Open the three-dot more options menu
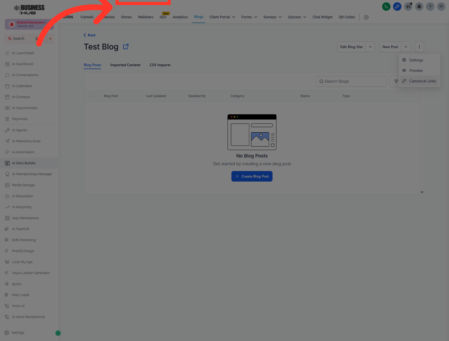 tap(419, 47)
